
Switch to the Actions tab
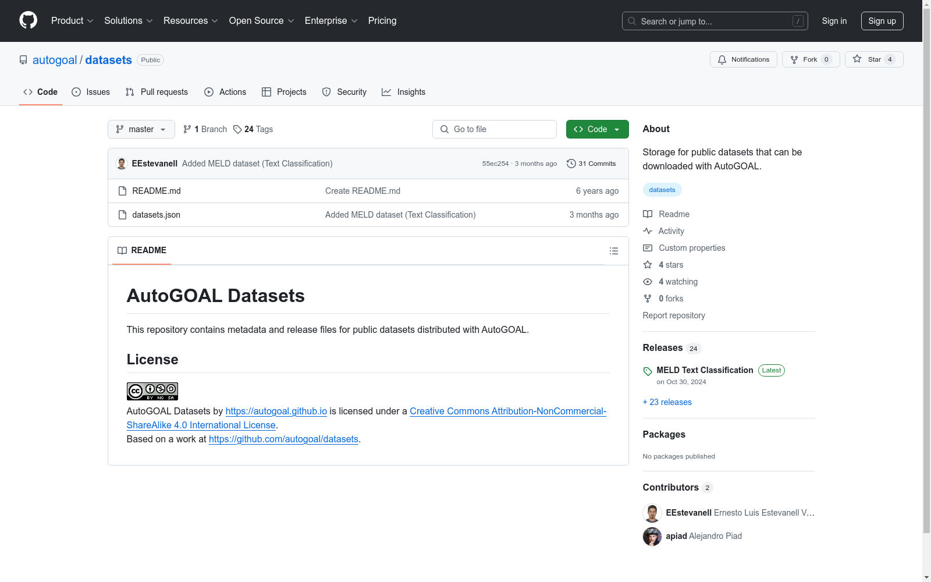pos(225,92)
